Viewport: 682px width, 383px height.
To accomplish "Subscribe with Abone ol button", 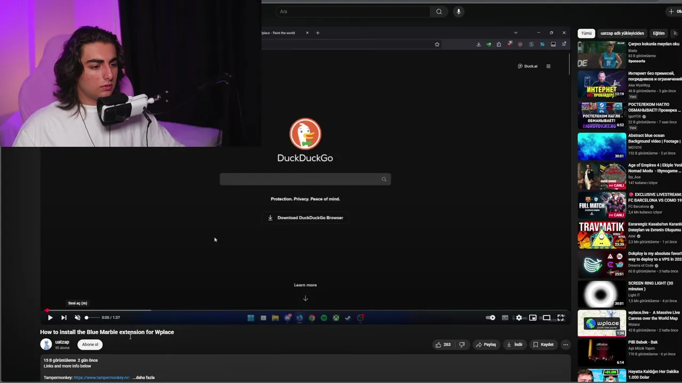I will coord(90,345).
